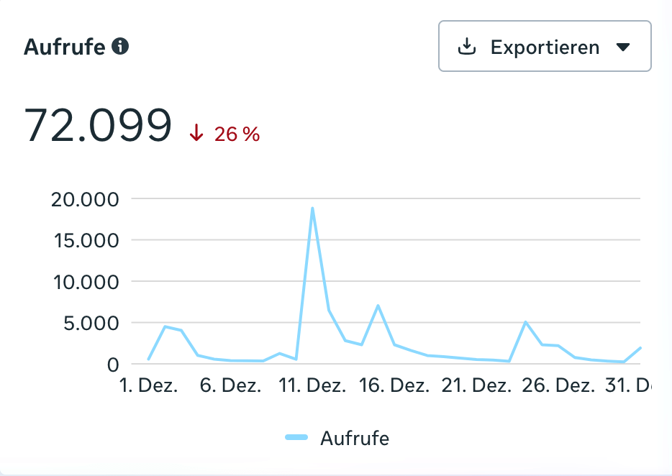Viewport: 672px width, 476px height.
Task: Click the Exportieren button label
Action: point(545,47)
